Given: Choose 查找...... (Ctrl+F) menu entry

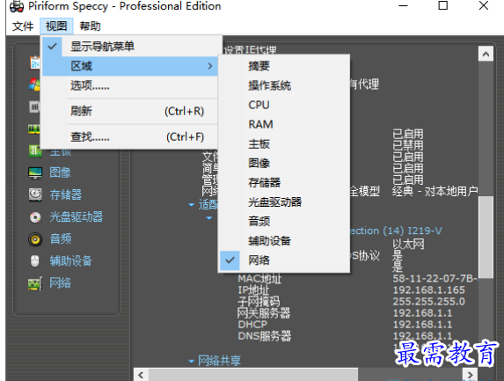Looking at the screenshot, I should [x=130, y=137].
